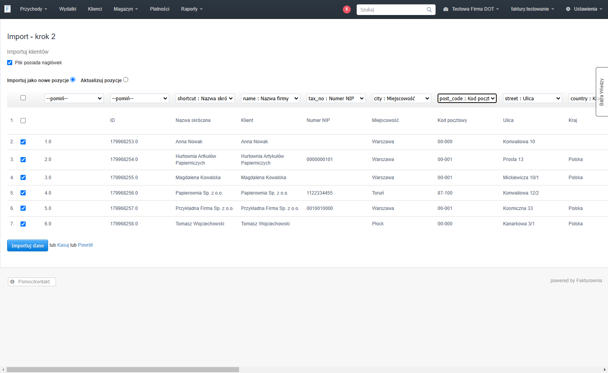Image resolution: width=608 pixels, height=373 pixels.
Task: Open the Pomoc/kontakt button
Action: pos(32,282)
